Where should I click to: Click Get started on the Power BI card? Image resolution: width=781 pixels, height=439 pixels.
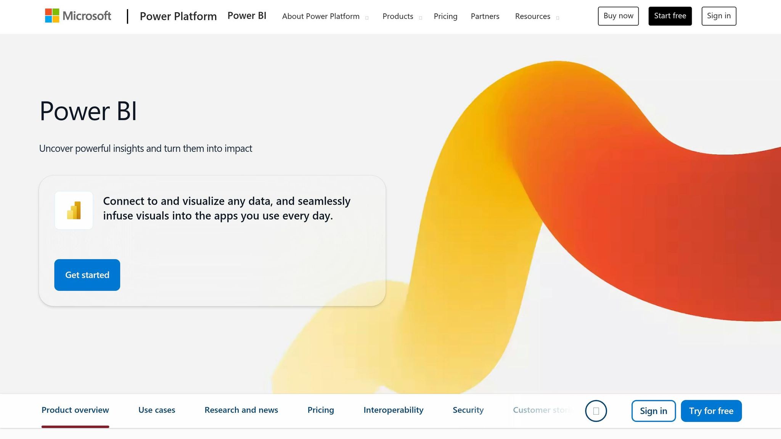[x=87, y=275]
